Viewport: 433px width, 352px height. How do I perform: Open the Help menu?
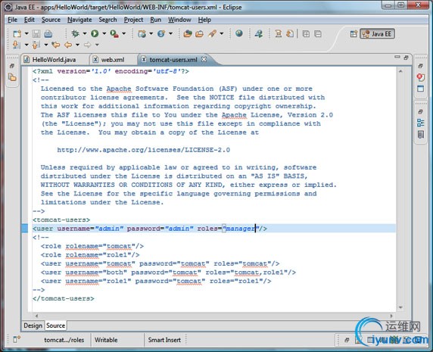click(204, 20)
